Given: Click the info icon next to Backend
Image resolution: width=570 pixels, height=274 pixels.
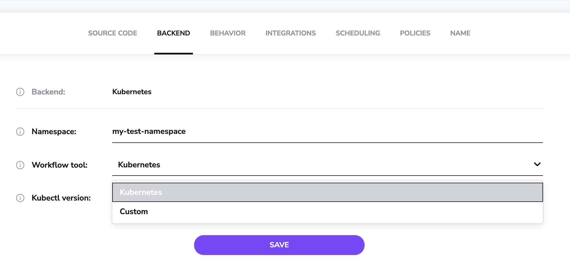Looking at the screenshot, I should (20, 92).
